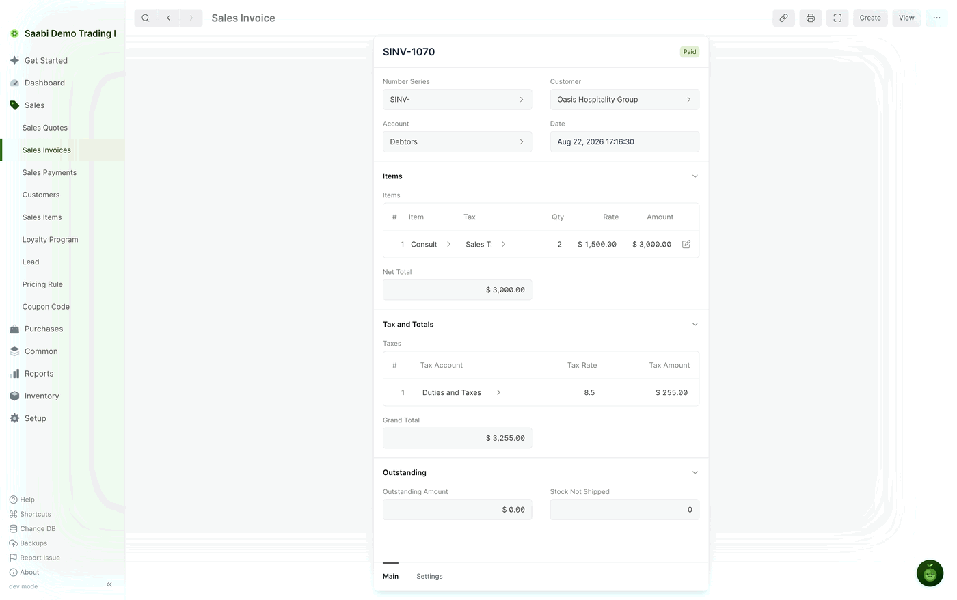This screenshot has width=957, height=600.
Task: Collapse the Outstanding section chevron
Action: [695, 473]
